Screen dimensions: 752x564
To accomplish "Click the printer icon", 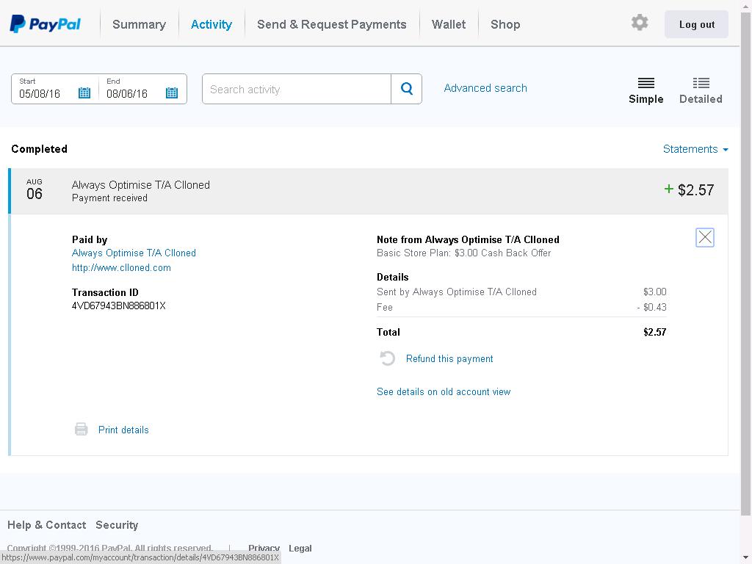I will 82,430.
